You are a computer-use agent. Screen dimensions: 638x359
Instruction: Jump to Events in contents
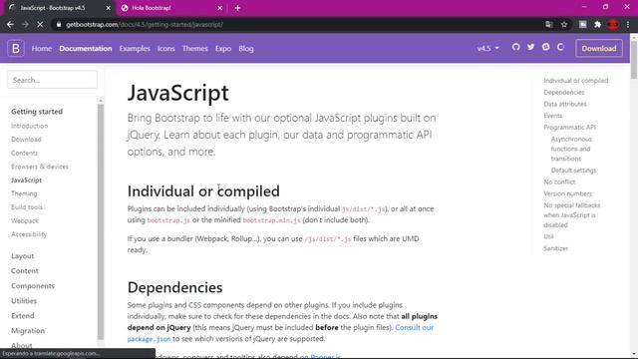[552, 116]
